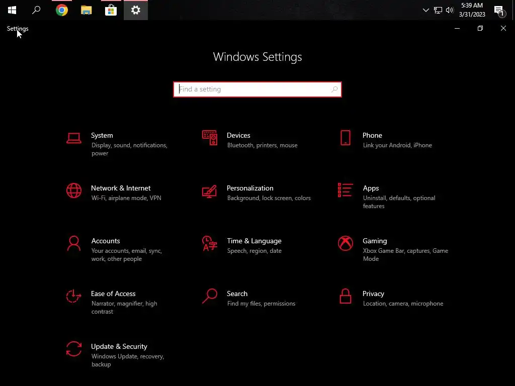The width and height of the screenshot is (515, 386).
Task: Launch Google Chrome from the taskbar
Action: pyautogui.click(x=62, y=10)
